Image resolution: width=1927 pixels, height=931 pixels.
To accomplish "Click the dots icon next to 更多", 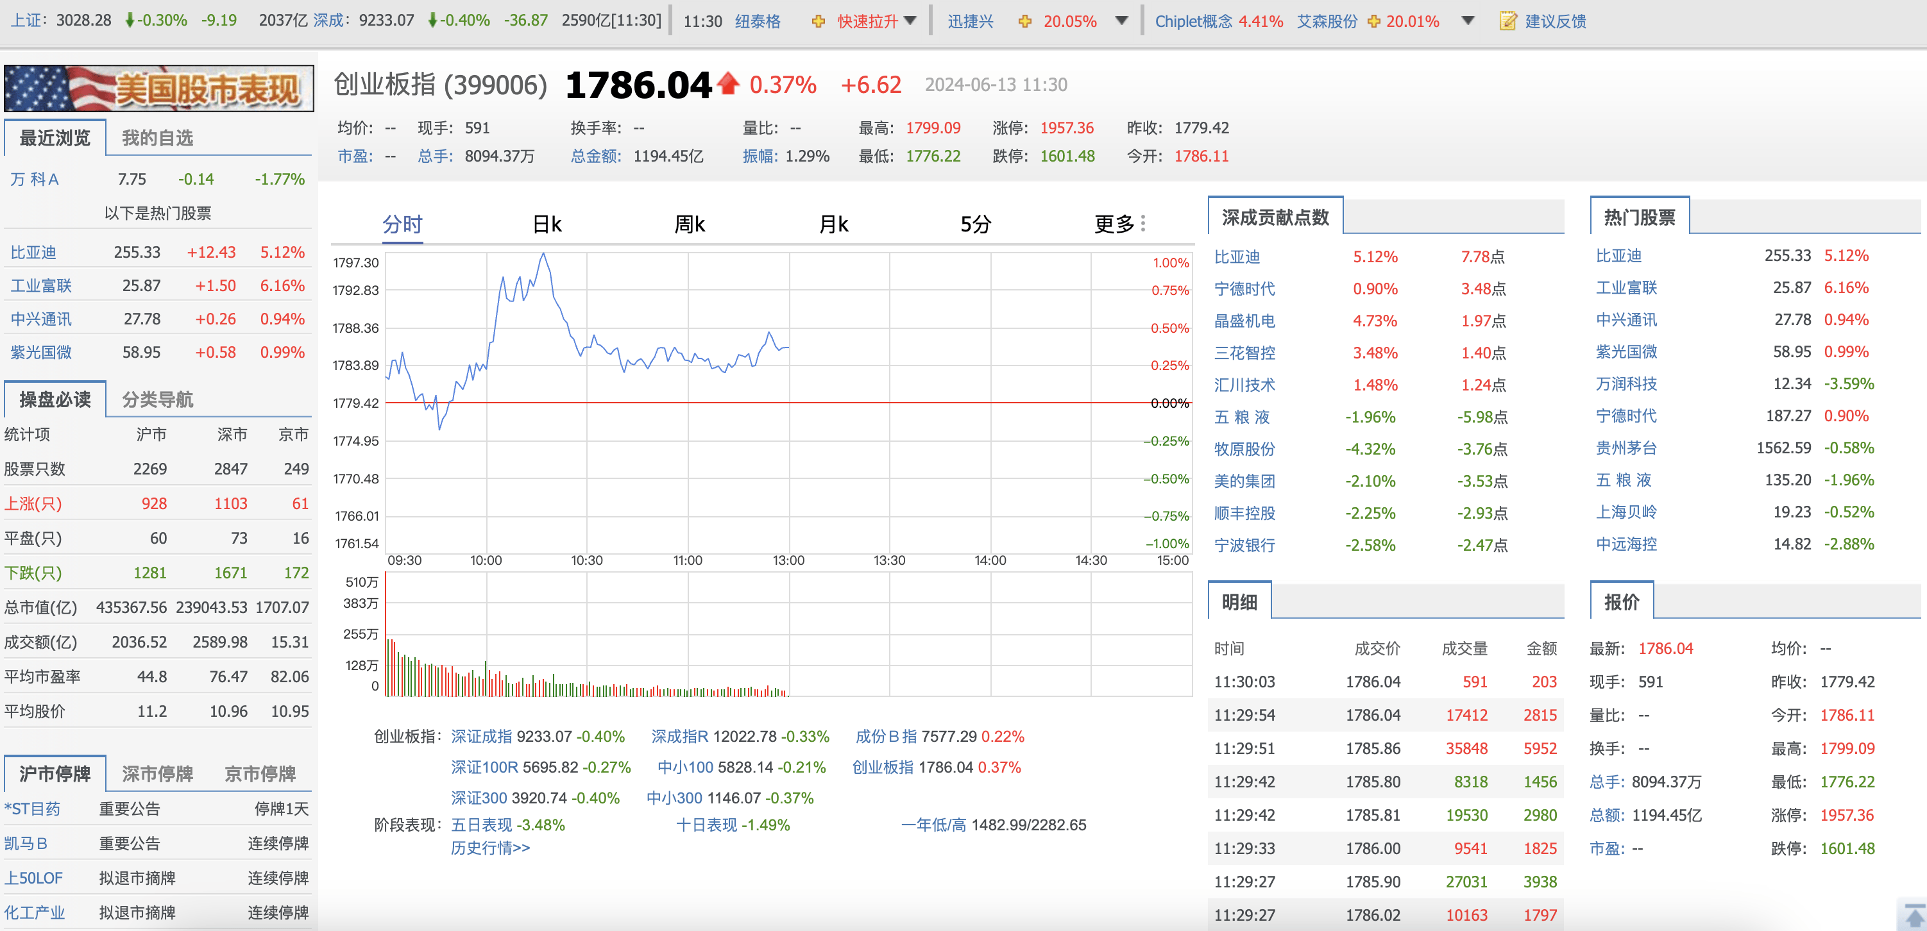I will [x=1144, y=222].
